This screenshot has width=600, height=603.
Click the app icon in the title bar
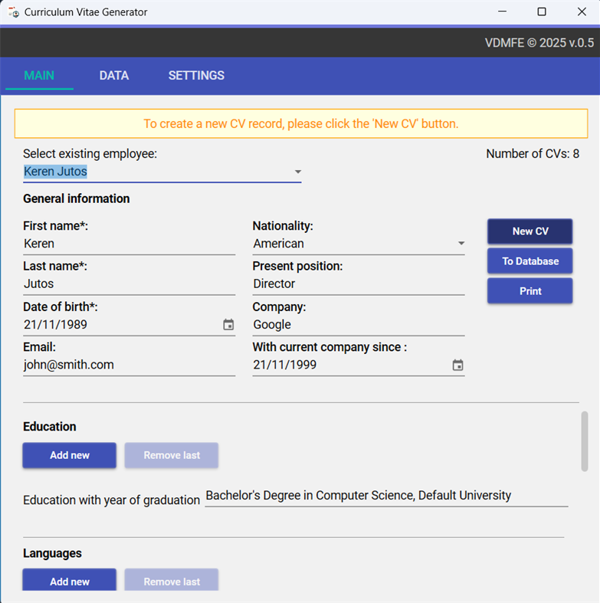click(x=14, y=12)
